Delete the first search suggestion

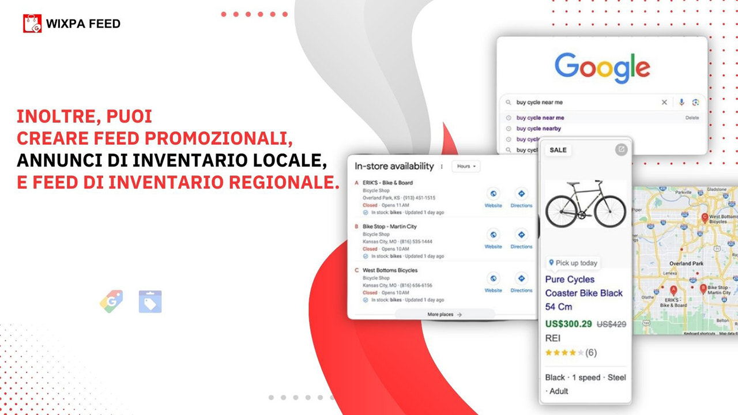tap(692, 118)
